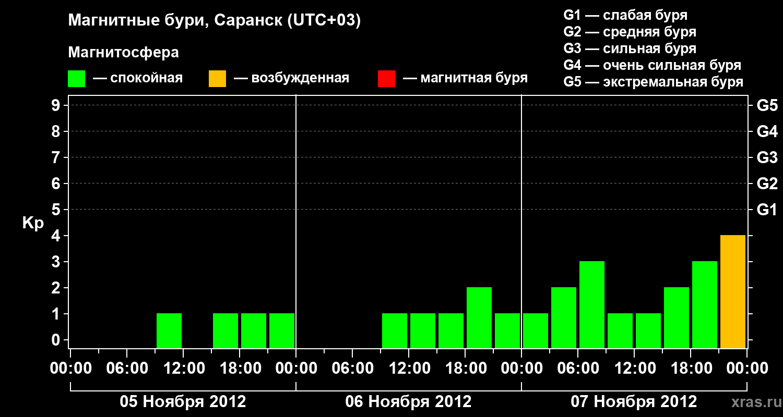The image size is (783, 417).
Task: Click the legend label возбужденная
Action: [x=300, y=79]
